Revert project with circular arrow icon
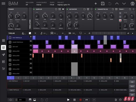This screenshot has width=136, height=102. 110,4
